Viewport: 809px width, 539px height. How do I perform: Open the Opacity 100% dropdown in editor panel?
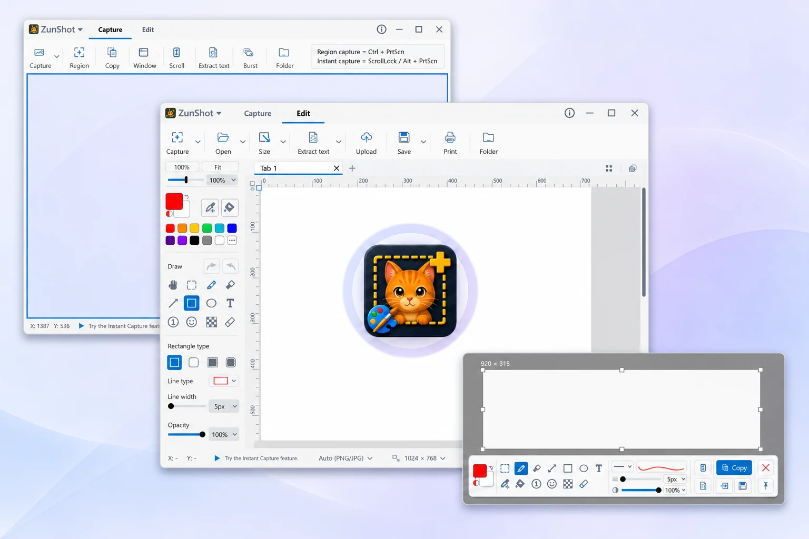[x=224, y=434]
